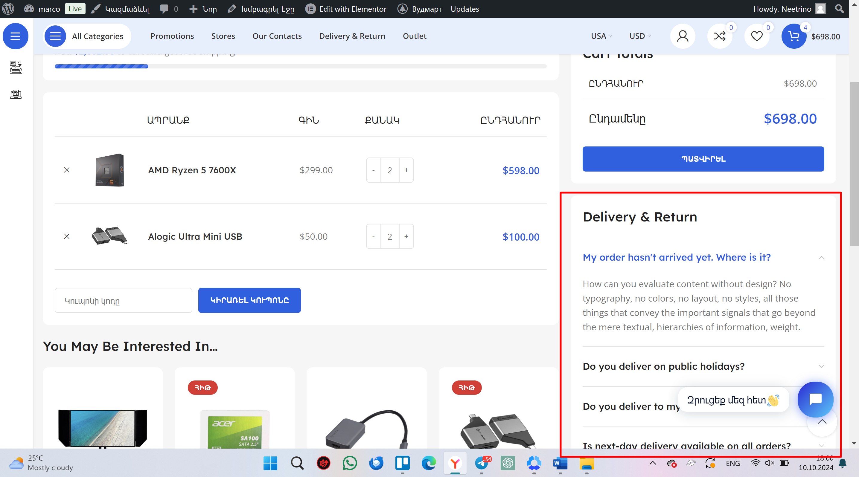Remove AMD Ryzen 5 7600X from cart
The image size is (859, 477).
click(x=67, y=170)
